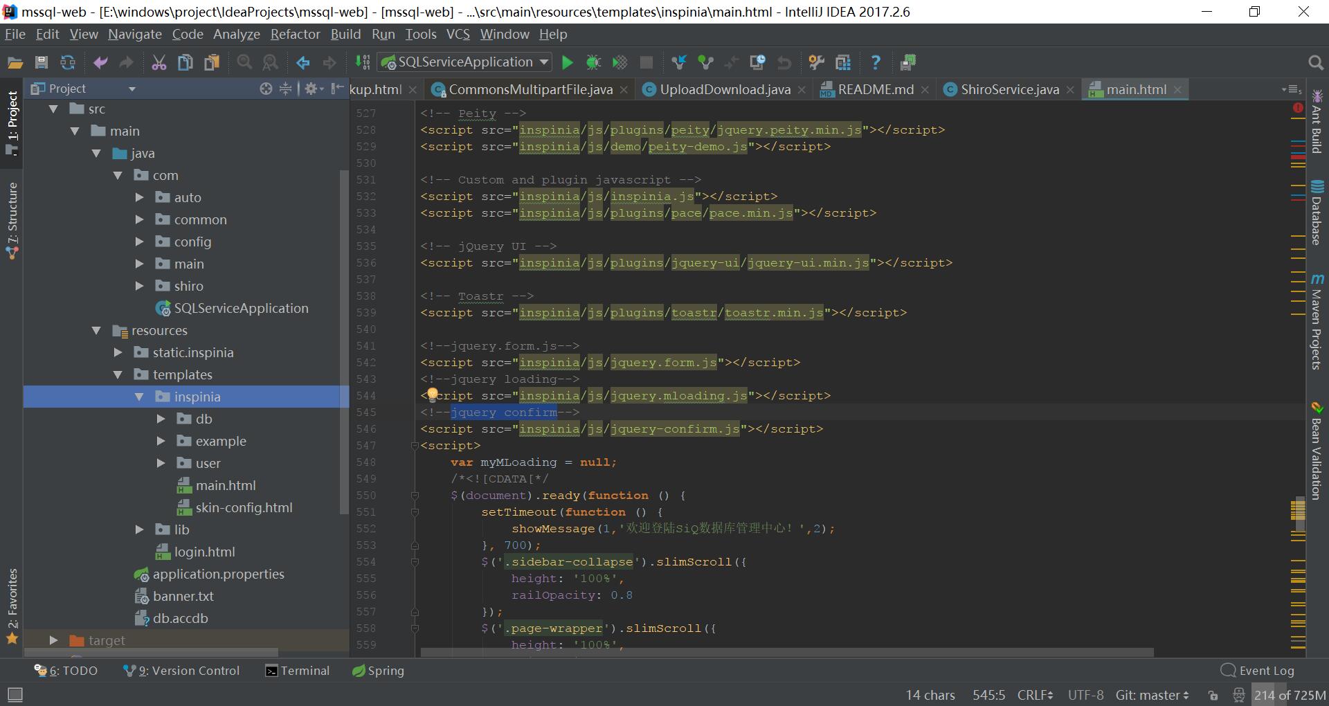The height and width of the screenshot is (706, 1329).
Task: Toggle the 2: Favorites tool window
Action: point(12,607)
